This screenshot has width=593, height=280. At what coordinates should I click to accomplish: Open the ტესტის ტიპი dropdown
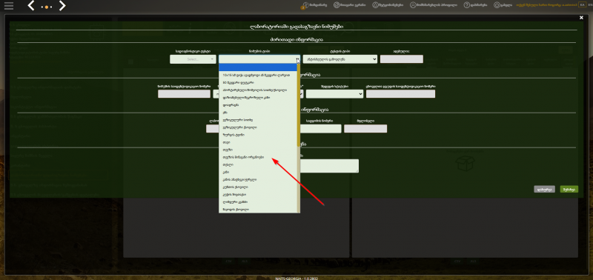[340, 59]
